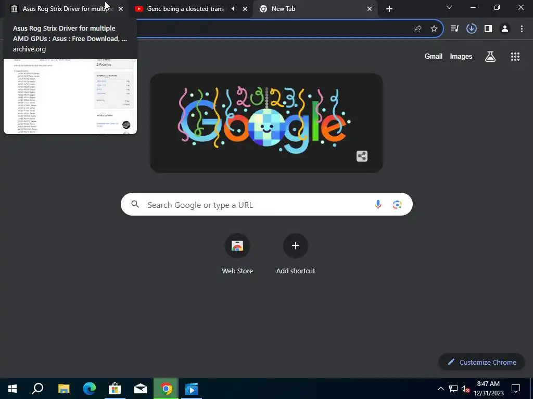Open the Windows Start menu
Screen dimensions: 533x399
pyautogui.click(x=12, y=389)
